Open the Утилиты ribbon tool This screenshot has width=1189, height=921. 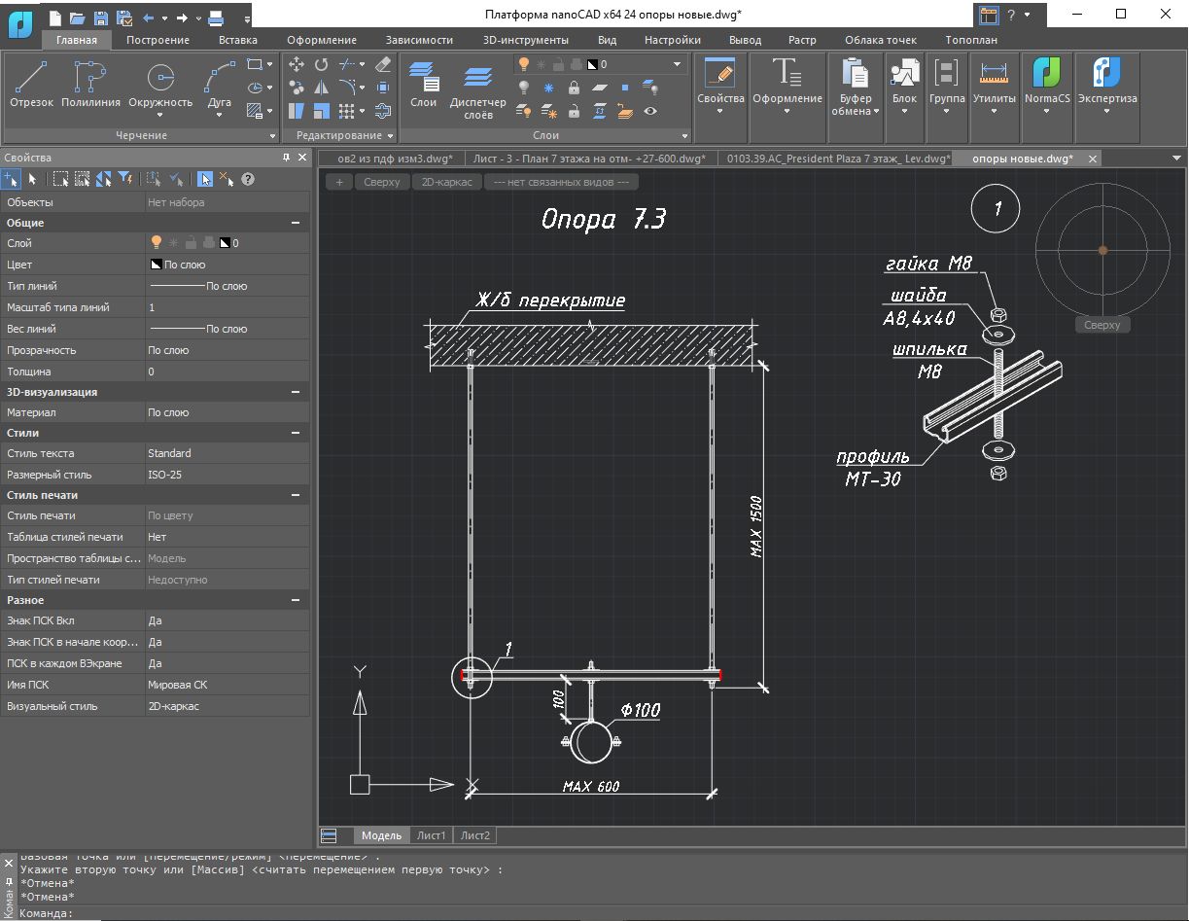(994, 84)
